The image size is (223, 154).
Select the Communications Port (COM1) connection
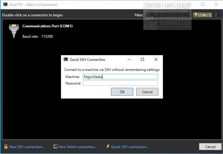[47, 26]
